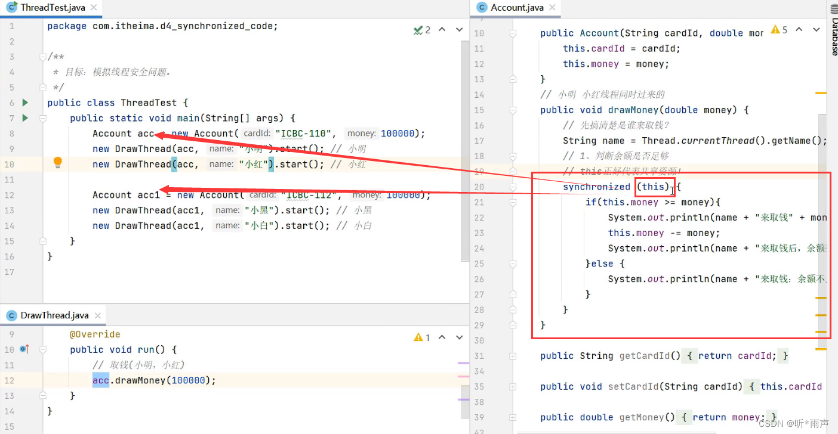838x434 pixels.
Task: Click the Database tool window icon
Action: point(834,9)
